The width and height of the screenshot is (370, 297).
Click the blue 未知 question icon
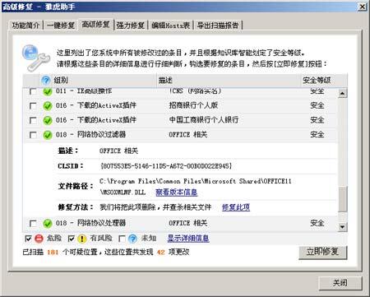coord(132,239)
